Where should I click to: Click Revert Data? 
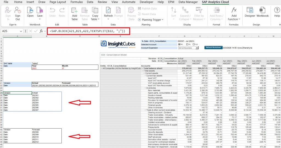click(x=147, y=14)
